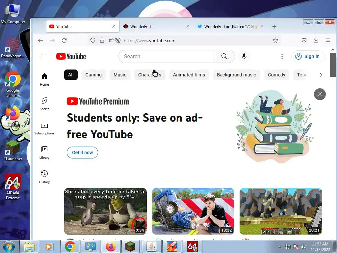Click the search magnifier button
This screenshot has height=253, width=337.
[x=224, y=56]
